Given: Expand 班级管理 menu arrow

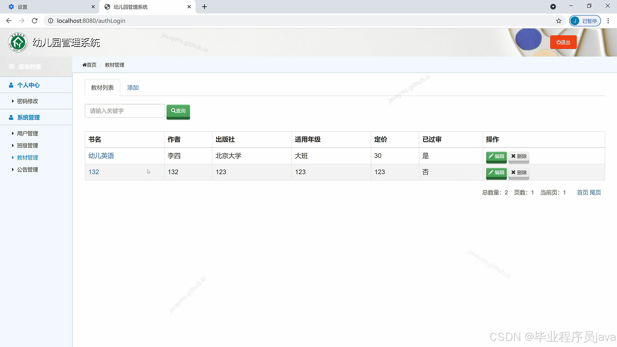Looking at the screenshot, I should point(13,146).
